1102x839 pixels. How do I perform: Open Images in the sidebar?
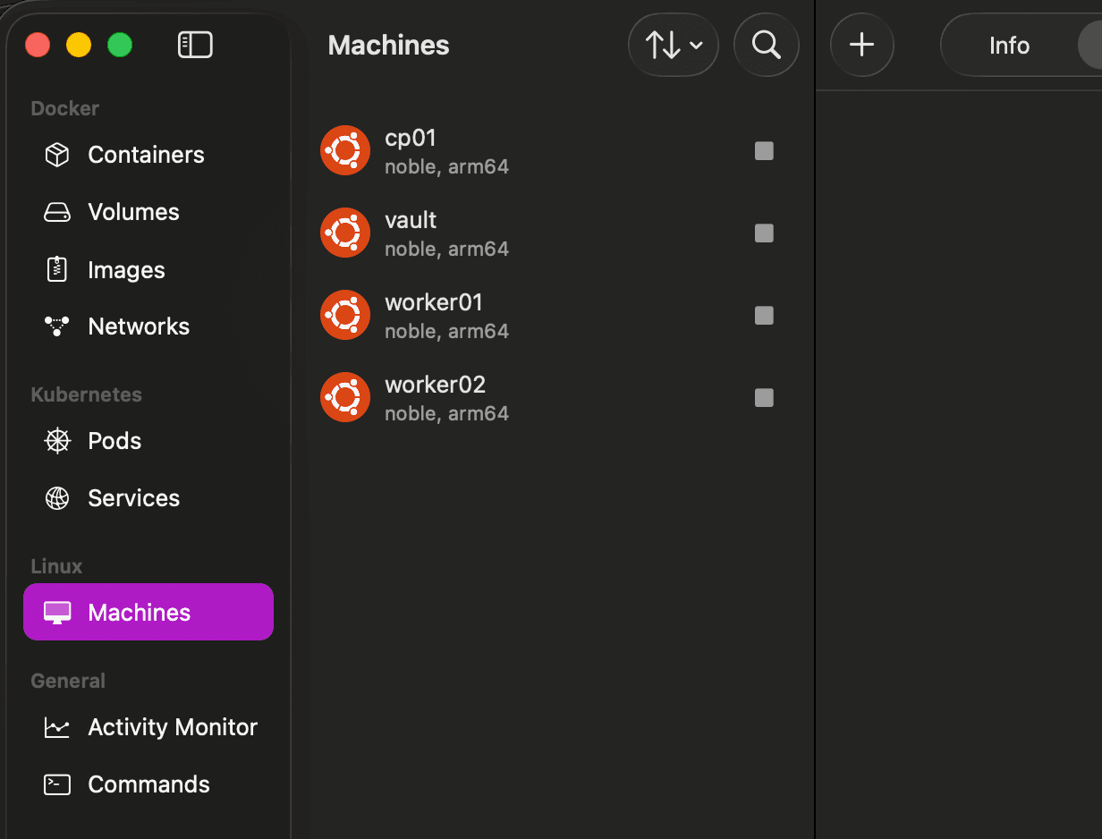coord(148,269)
